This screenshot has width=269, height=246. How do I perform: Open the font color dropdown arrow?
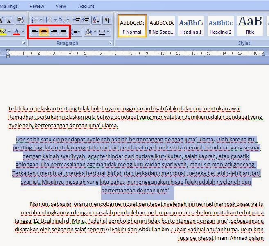23,32
